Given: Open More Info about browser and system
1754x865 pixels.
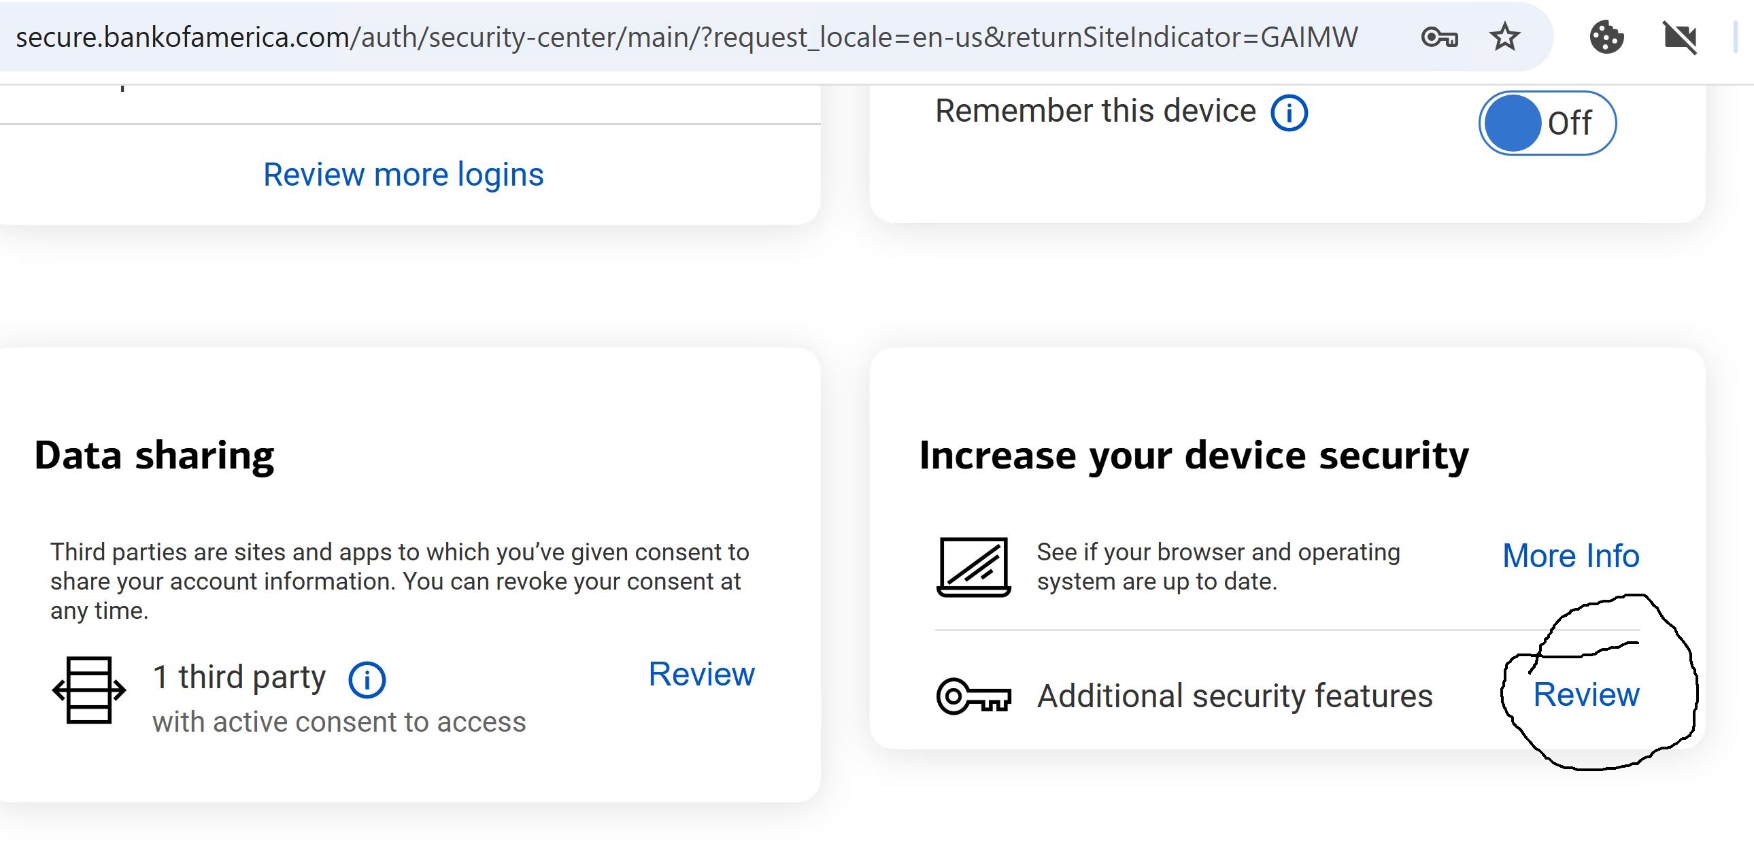Looking at the screenshot, I should [x=1570, y=556].
